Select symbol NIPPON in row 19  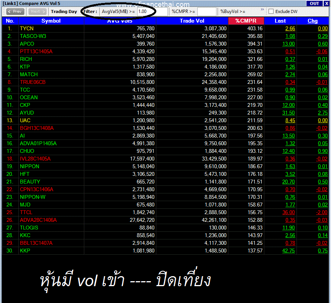pyautogui.click(x=29, y=167)
